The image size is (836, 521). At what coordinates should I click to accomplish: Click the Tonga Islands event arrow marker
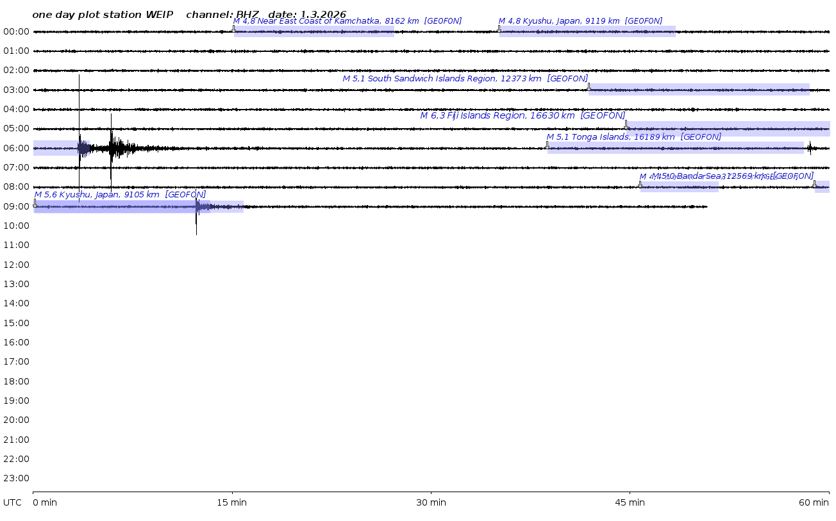click(547, 144)
